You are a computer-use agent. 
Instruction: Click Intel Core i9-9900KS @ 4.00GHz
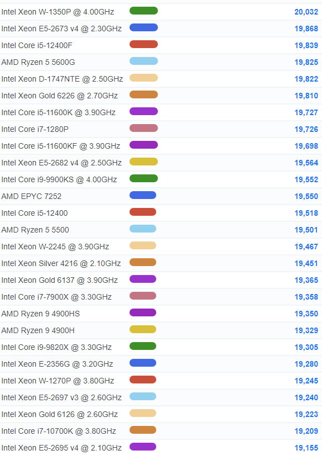[59, 179]
